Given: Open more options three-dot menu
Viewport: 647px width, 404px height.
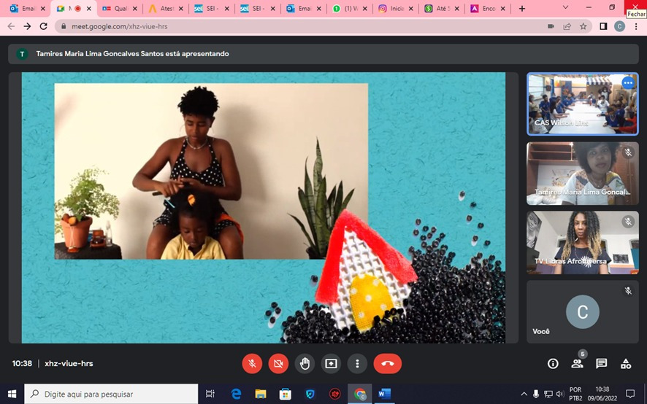Looking at the screenshot, I should (357, 364).
